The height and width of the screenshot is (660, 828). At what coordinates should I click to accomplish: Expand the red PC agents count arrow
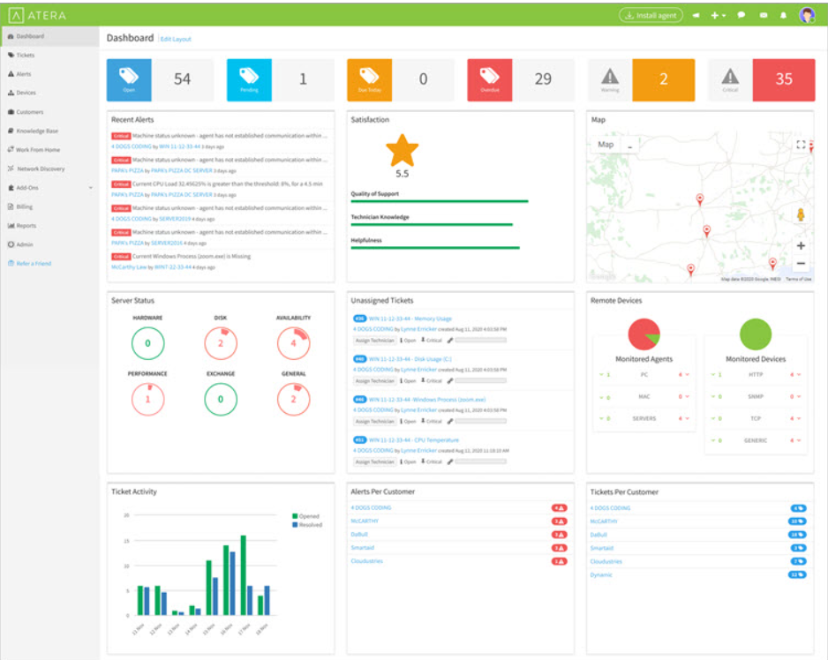[688, 375]
